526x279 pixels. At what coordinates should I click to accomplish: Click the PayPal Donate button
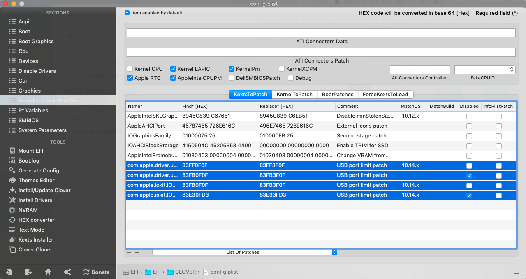pyautogui.click(x=96, y=272)
